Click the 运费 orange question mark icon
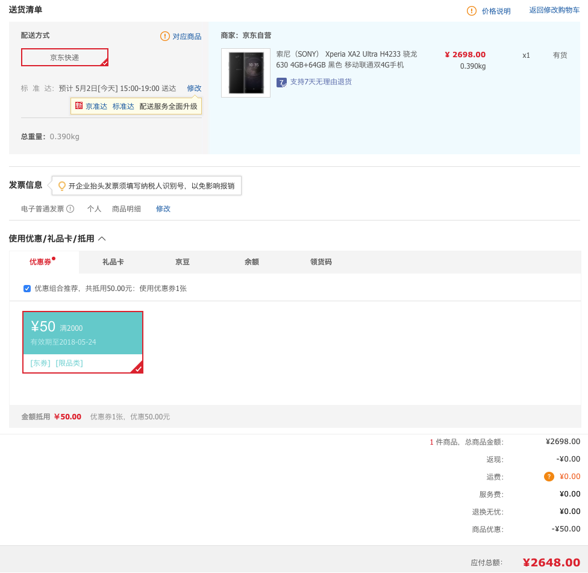Viewport: 588px width, 573px height. click(x=549, y=477)
